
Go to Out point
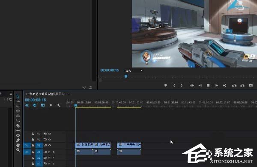224,85
